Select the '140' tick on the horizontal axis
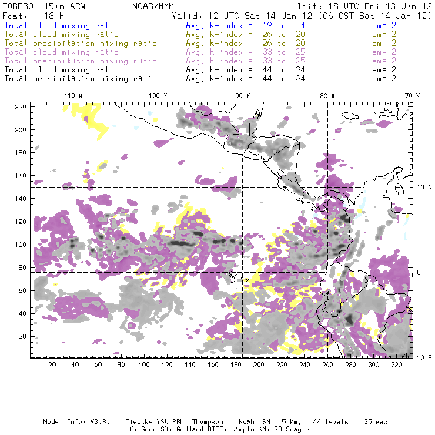 point(190,365)
